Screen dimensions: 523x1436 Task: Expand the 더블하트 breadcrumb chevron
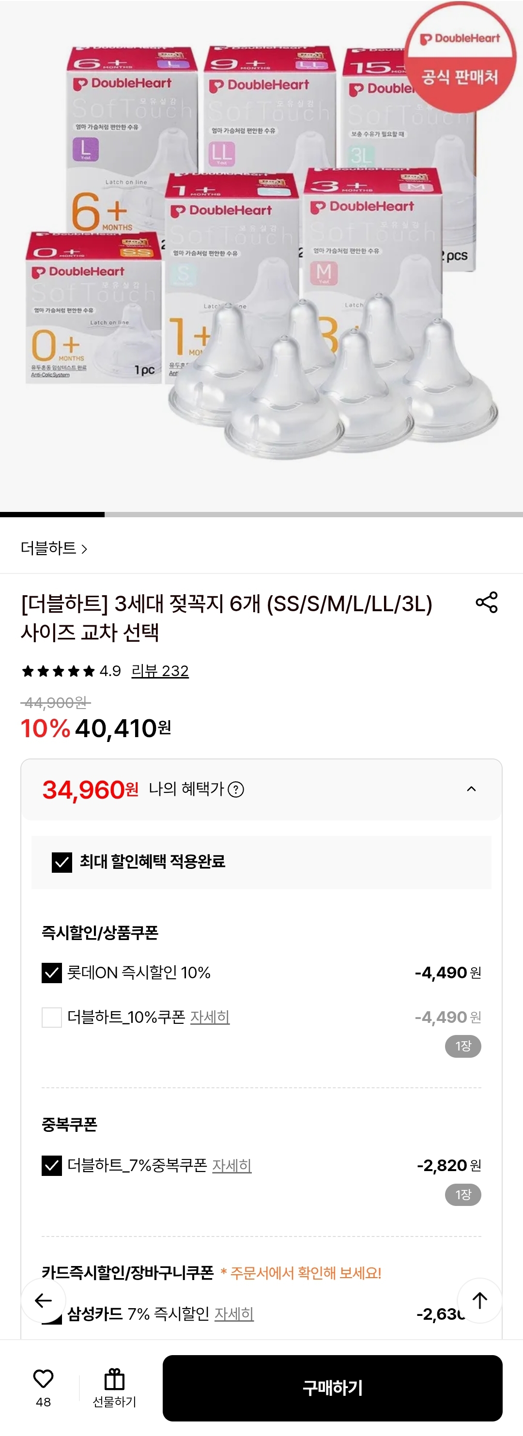[x=85, y=550]
